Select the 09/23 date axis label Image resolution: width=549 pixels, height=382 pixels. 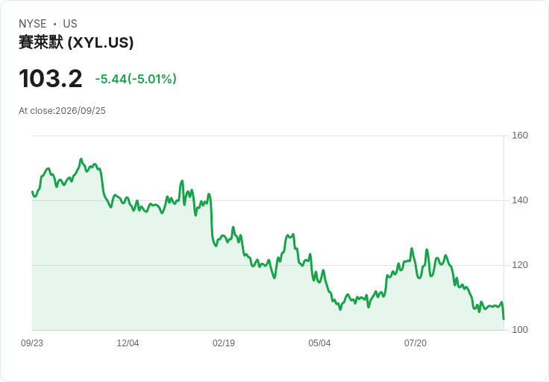pos(32,343)
